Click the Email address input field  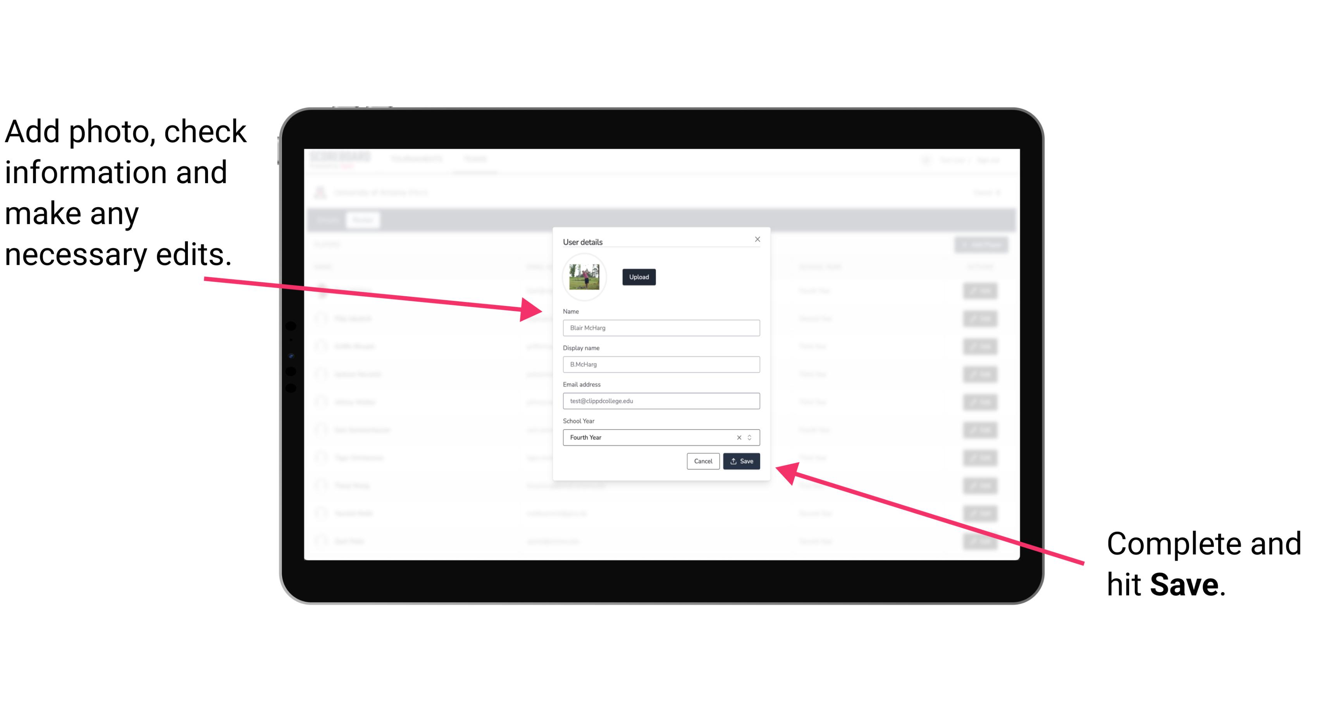[x=660, y=401]
